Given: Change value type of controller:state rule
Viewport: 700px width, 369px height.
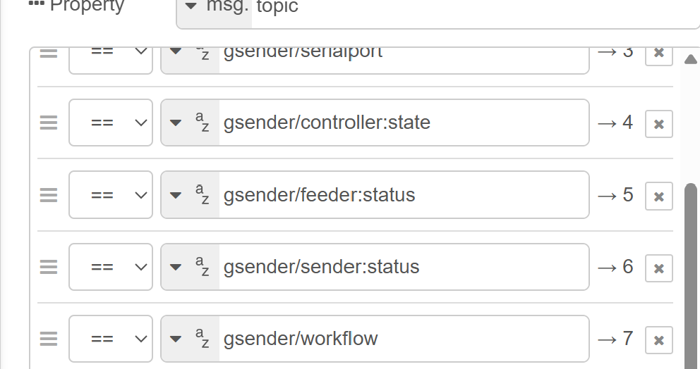Looking at the screenshot, I should click(x=190, y=123).
